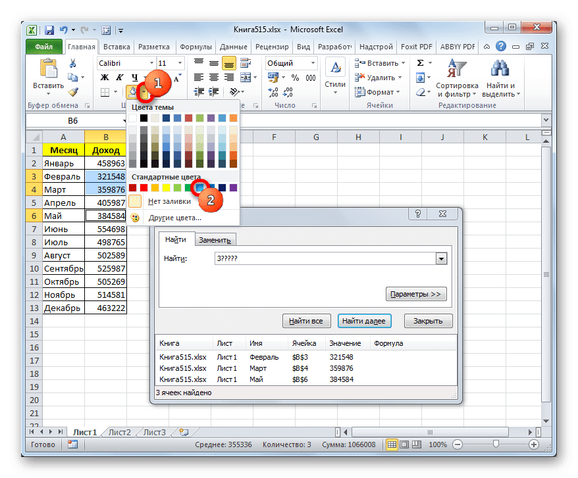Click the text Orientation icon
This screenshot has height=478, width=578.
click(234, 91)
